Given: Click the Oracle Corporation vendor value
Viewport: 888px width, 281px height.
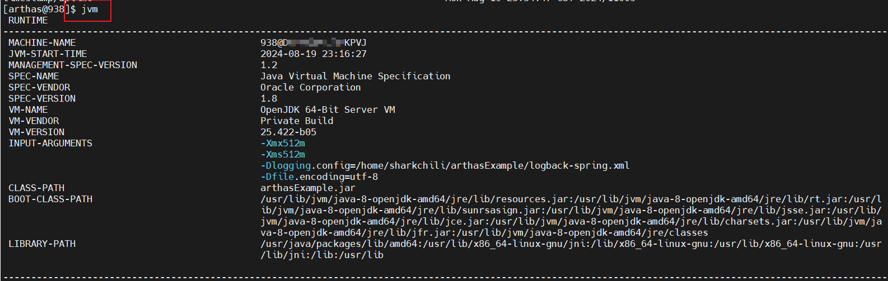Looking at the screenshot, I should click(x=310, y=88).
